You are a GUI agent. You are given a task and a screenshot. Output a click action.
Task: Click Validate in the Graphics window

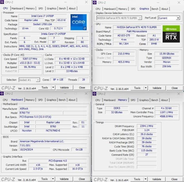point(157,88)
